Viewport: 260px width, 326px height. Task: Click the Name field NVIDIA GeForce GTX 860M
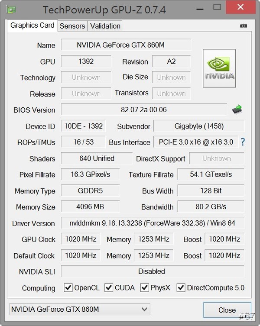[x=126, y=45]
